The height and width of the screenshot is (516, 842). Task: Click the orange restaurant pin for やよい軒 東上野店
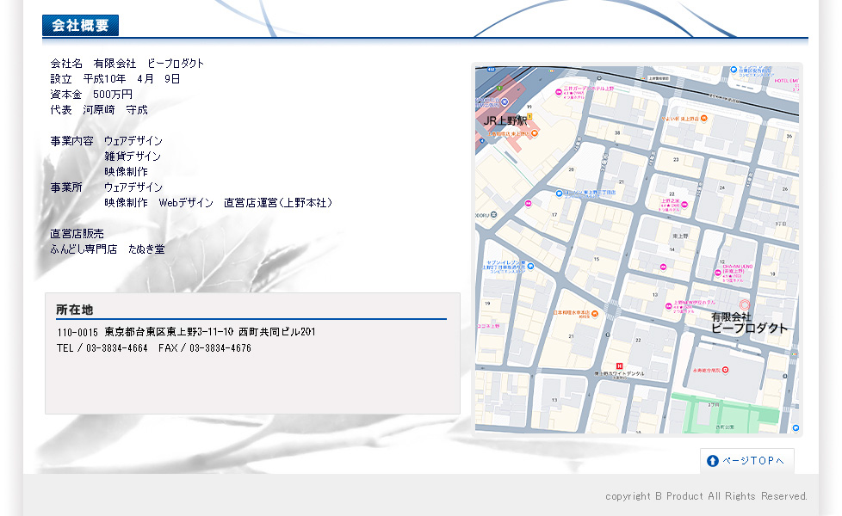(703, 118)
